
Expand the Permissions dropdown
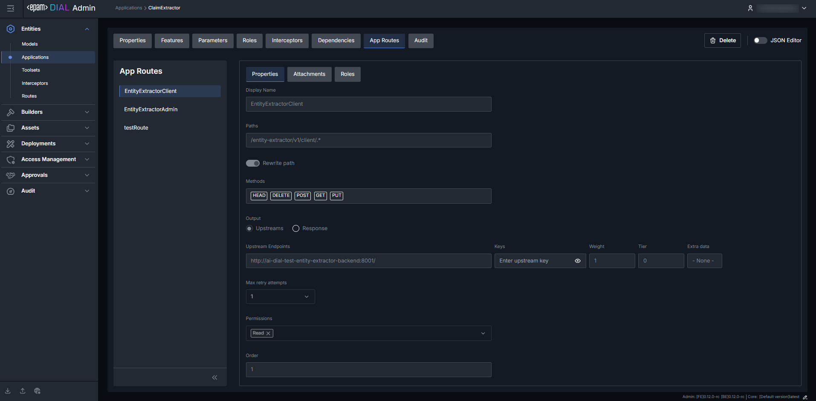coord(483,333)
